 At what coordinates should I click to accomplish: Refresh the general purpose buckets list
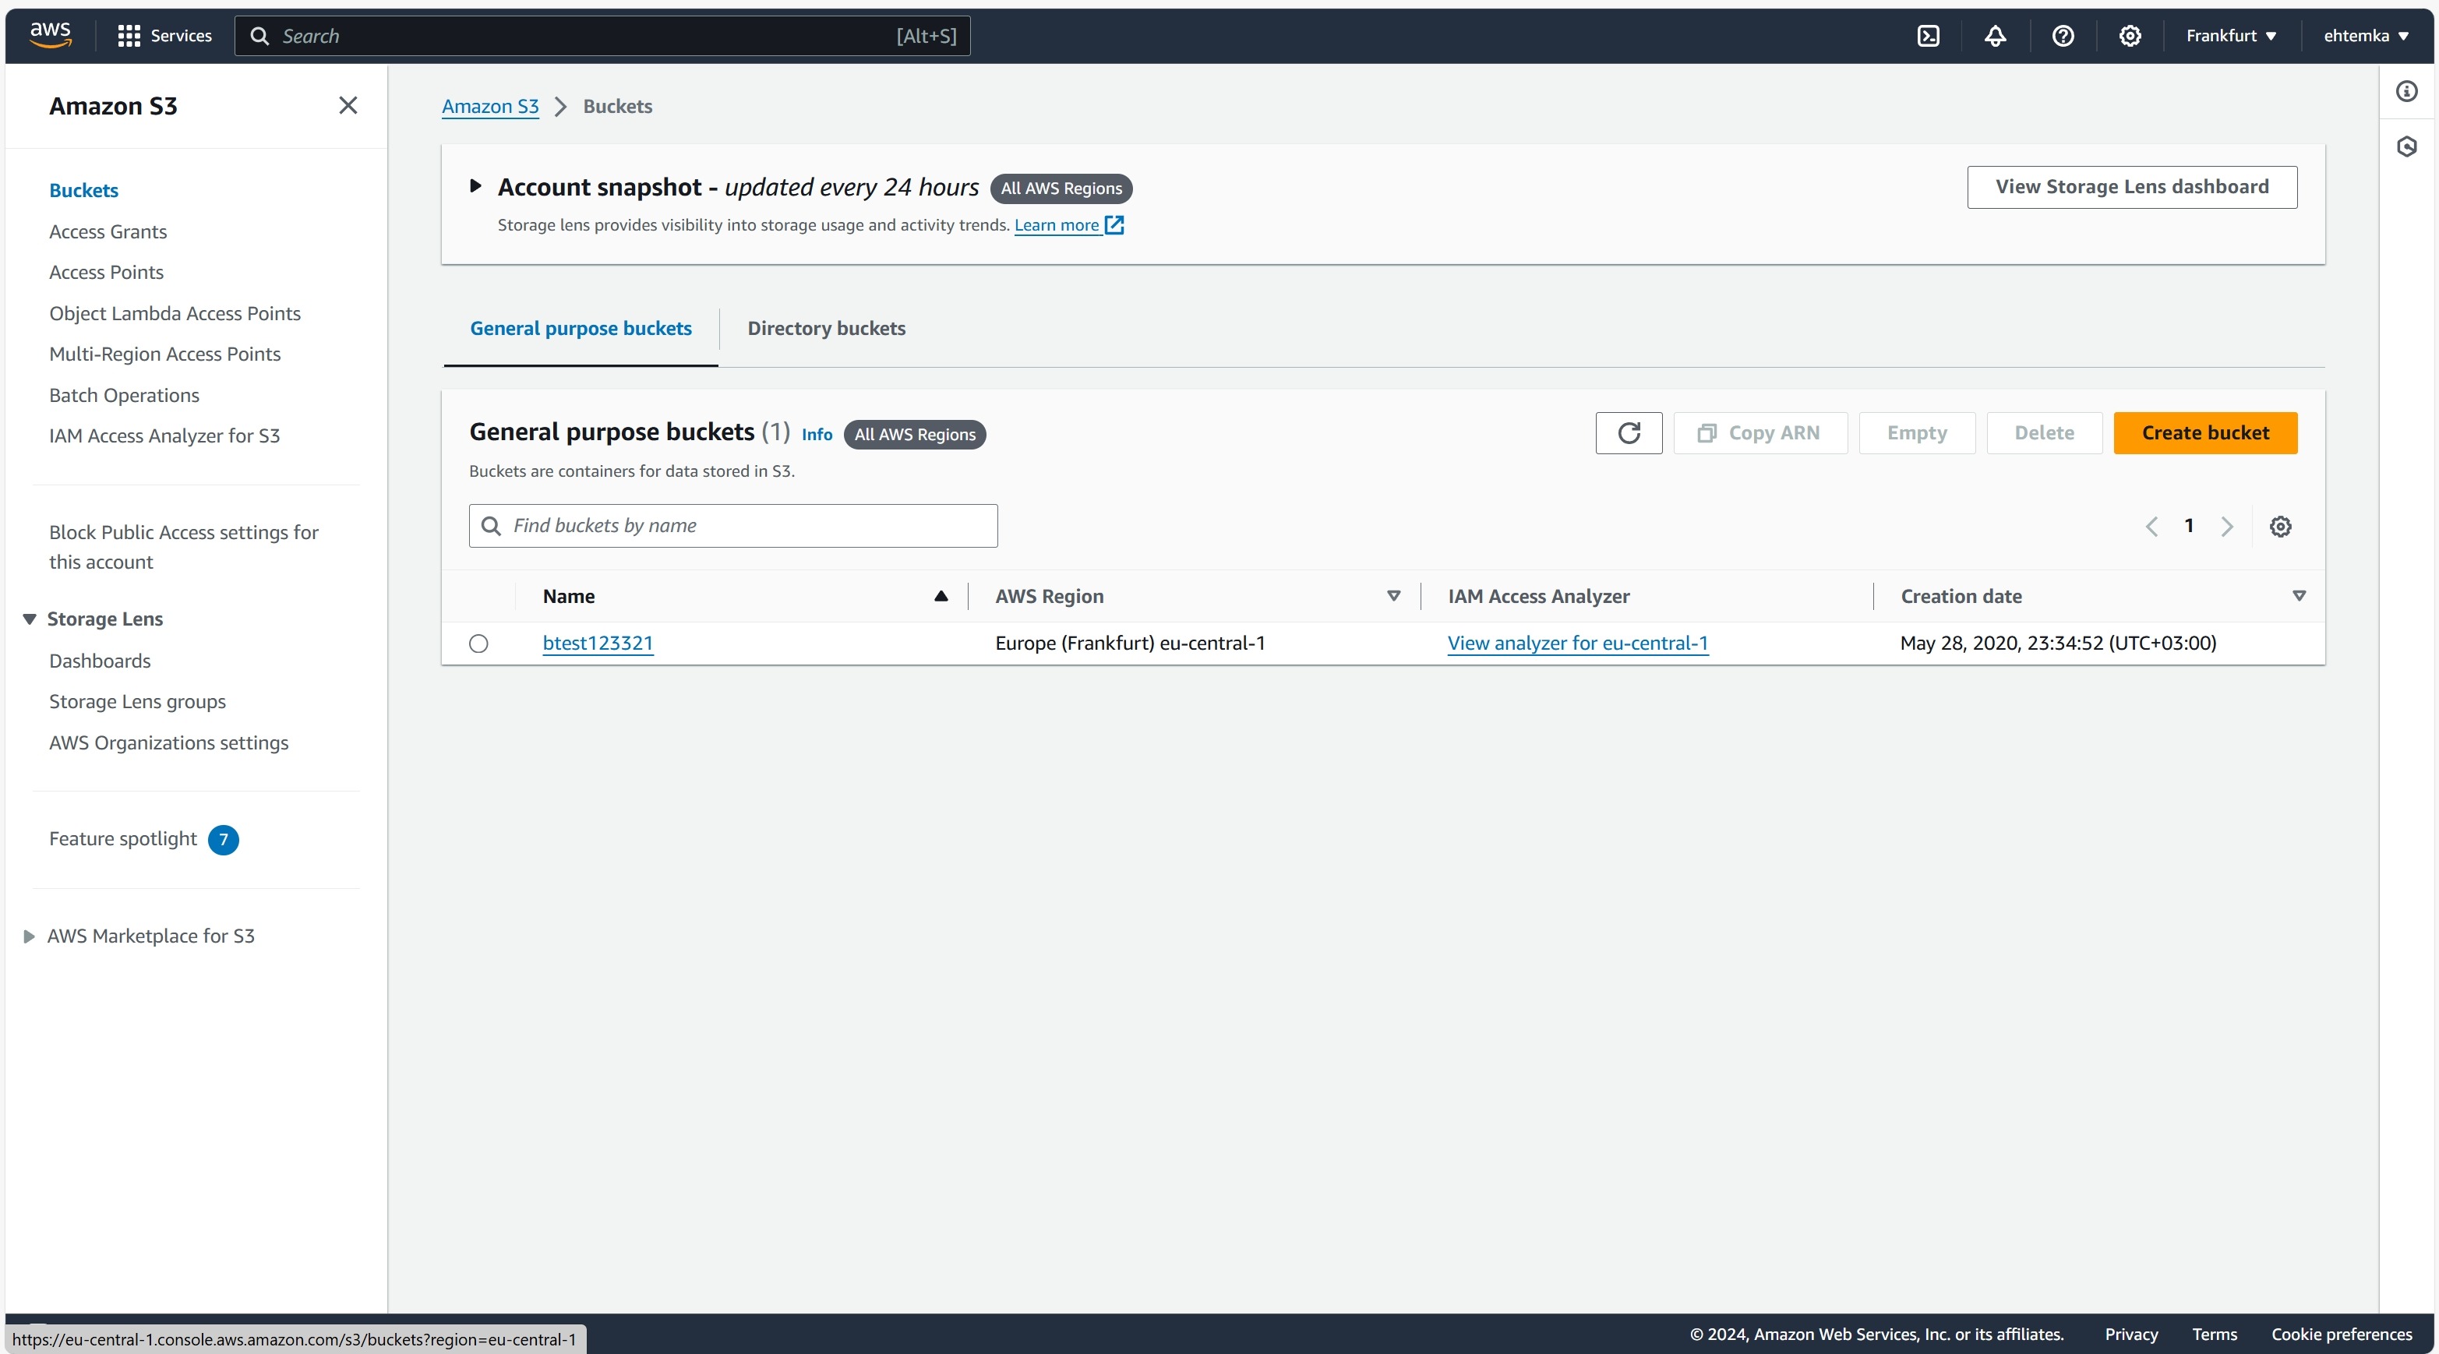(x=1629, y=432)
